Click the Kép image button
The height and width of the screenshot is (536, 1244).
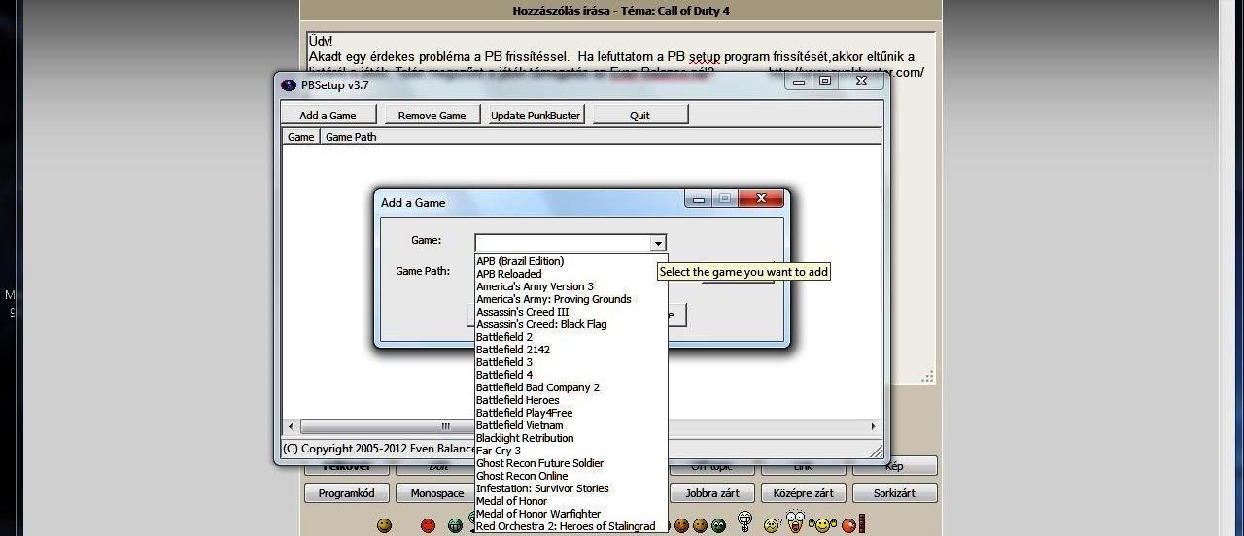[894, 467]
